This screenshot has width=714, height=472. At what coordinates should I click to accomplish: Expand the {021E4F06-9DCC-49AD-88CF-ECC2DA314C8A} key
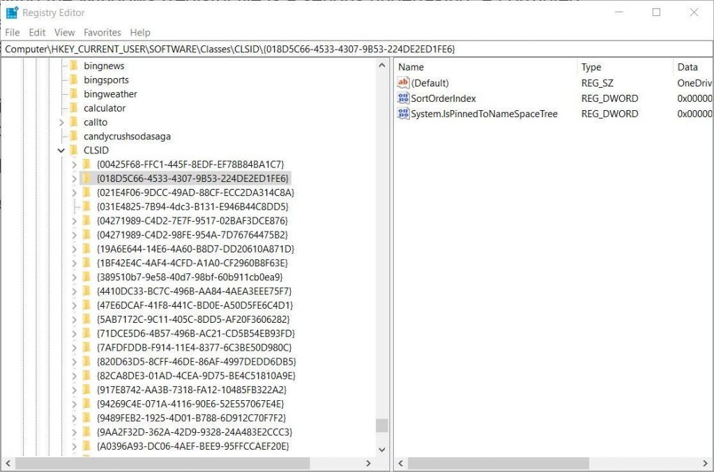pyautogui.click(x=73, y=192)
